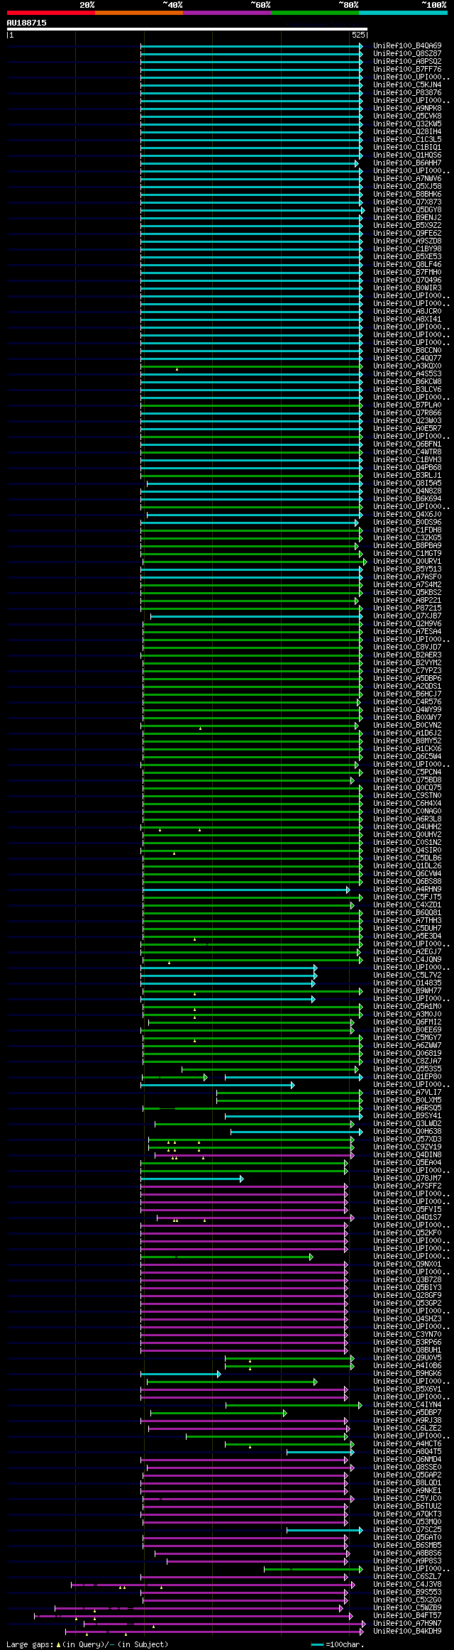The height and width of the screenshot is (1650, 454).
Task: Open hit UniRef100_C5KJN4
Action: pyautogui.click(x=407, y=85)
